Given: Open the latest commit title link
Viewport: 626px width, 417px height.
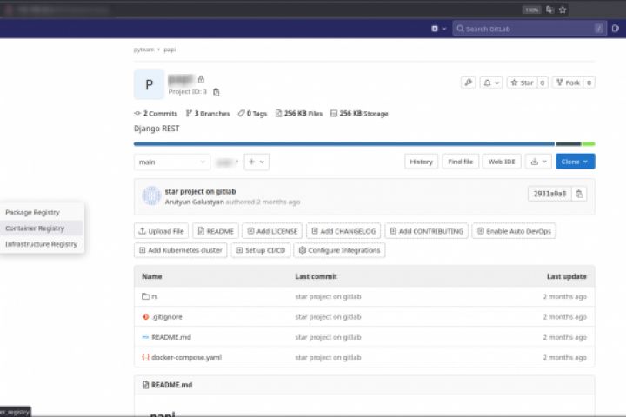Looking at the screenshot, I should tap(200, 191).
